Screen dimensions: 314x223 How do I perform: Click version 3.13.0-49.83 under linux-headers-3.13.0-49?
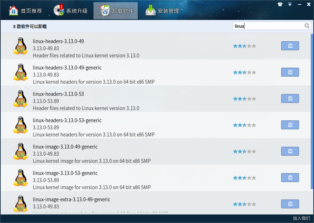(x=46, y=48)
